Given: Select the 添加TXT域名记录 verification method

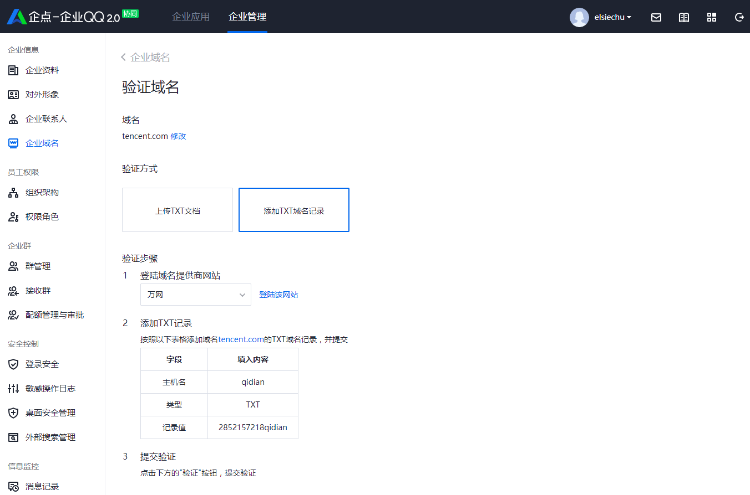Looking at the screenshot, I should tap(293, 209).
